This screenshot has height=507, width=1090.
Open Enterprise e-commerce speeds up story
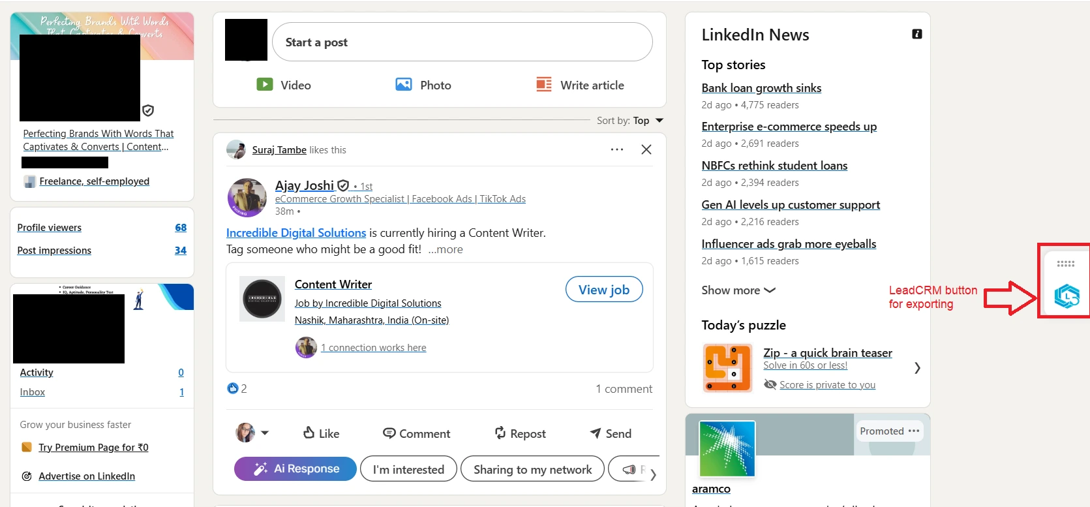(x=789, y=127)
